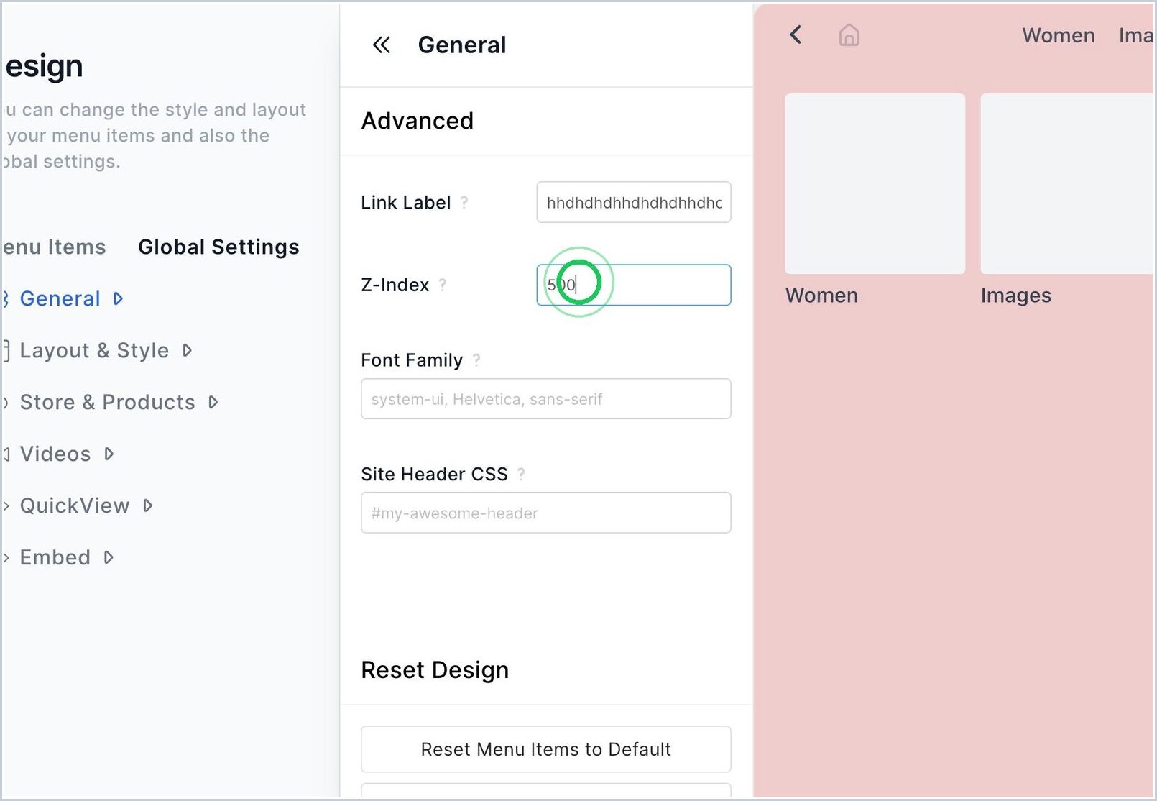1157x801 pixels.
Task: Open Store & Products settings
Action: tap(107, 402)
